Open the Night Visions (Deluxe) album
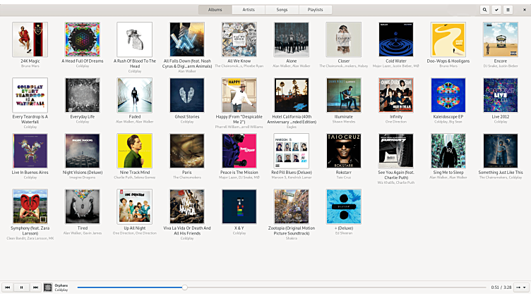531x298 pixels. [83, 151]
